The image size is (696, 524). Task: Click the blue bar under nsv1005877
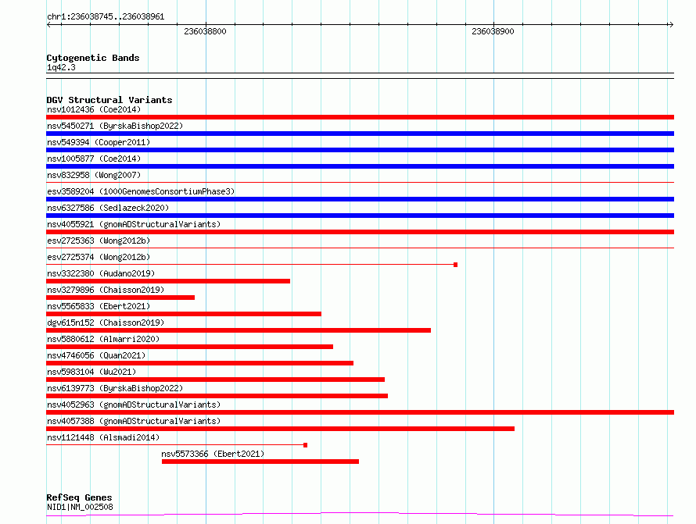coord(360,166)
